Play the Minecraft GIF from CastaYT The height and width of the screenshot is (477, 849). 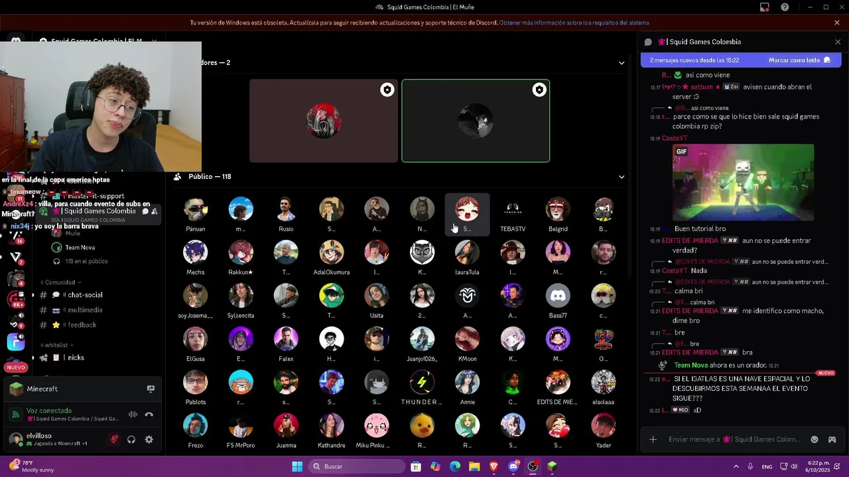[x=743, y=182]
